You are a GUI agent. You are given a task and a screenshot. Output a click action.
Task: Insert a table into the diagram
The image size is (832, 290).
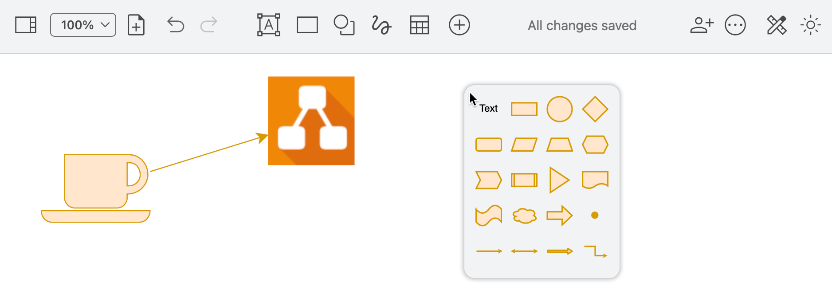[419, 25]
